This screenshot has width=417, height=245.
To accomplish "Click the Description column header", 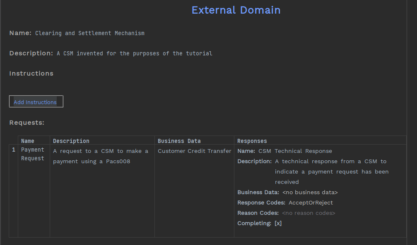I will pyautogui.click(x=71, y=141).
